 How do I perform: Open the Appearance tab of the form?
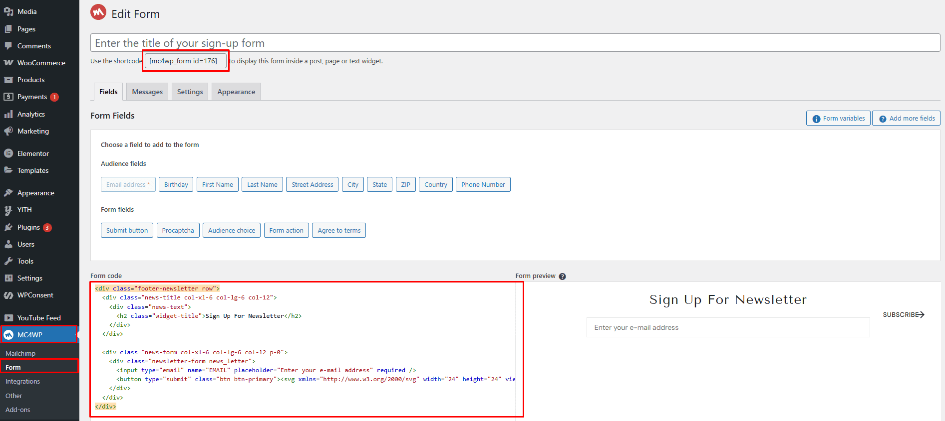pyautogui.click(x=236, y=92)
